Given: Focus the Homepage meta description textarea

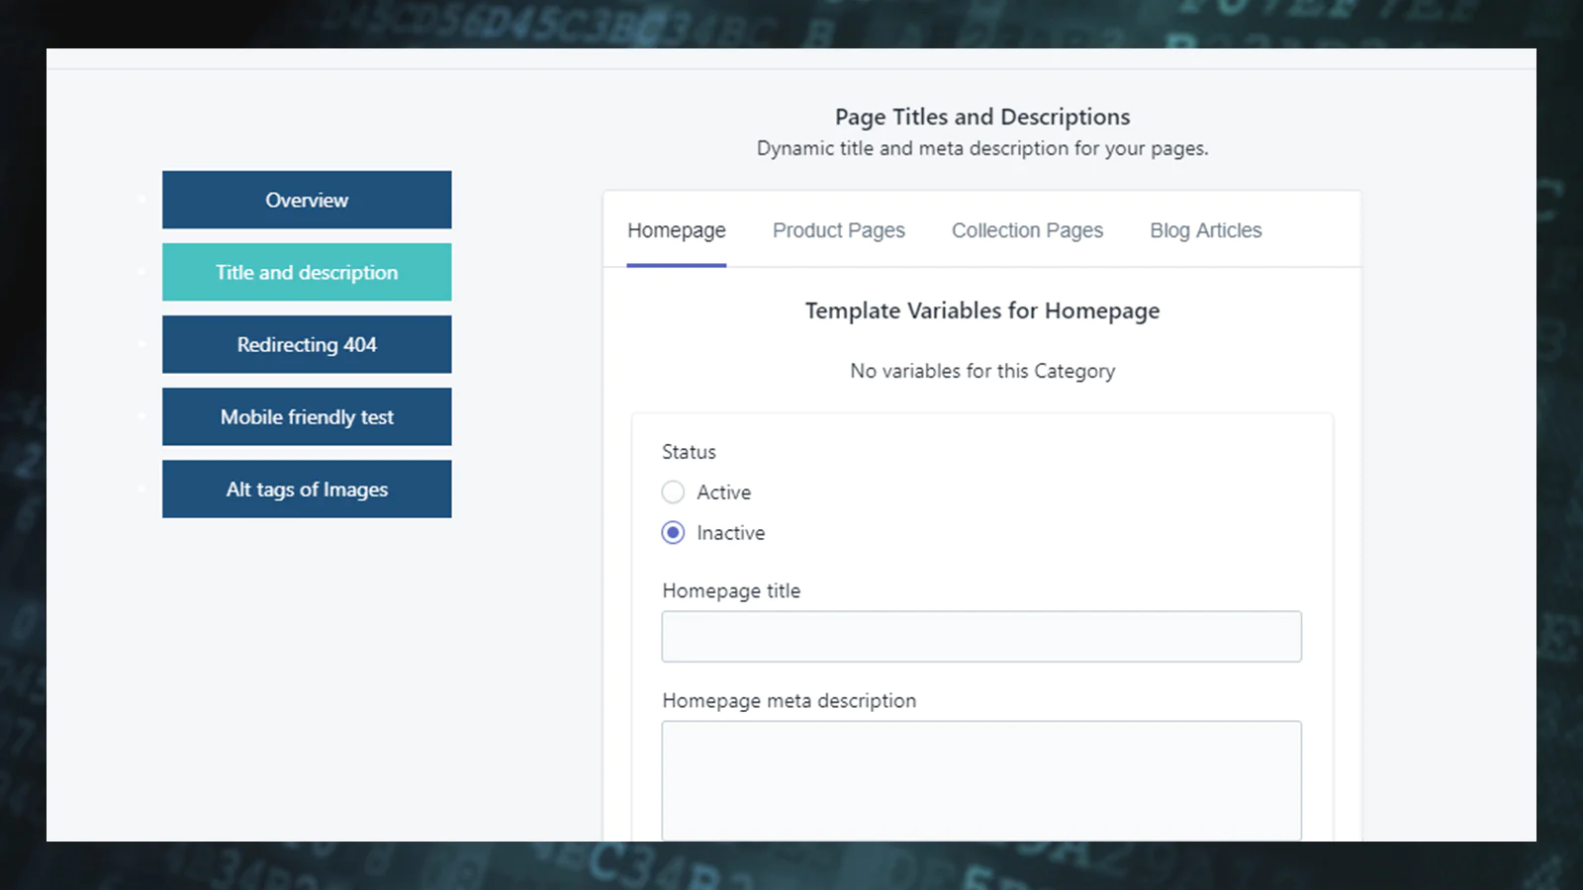Looking at the screenshot, I should click(x=981, y=780).
